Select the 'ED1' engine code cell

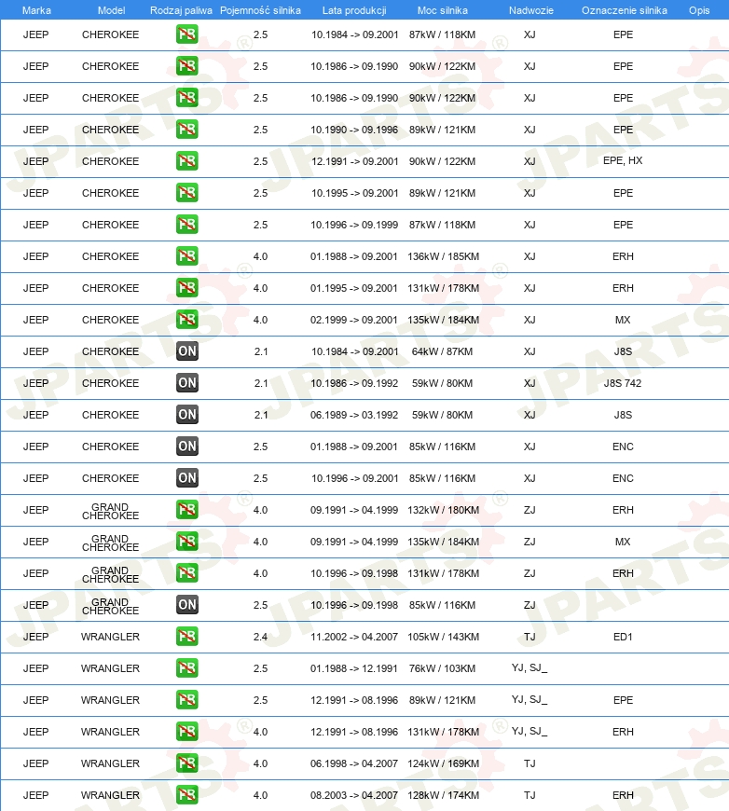coord(623,637)
